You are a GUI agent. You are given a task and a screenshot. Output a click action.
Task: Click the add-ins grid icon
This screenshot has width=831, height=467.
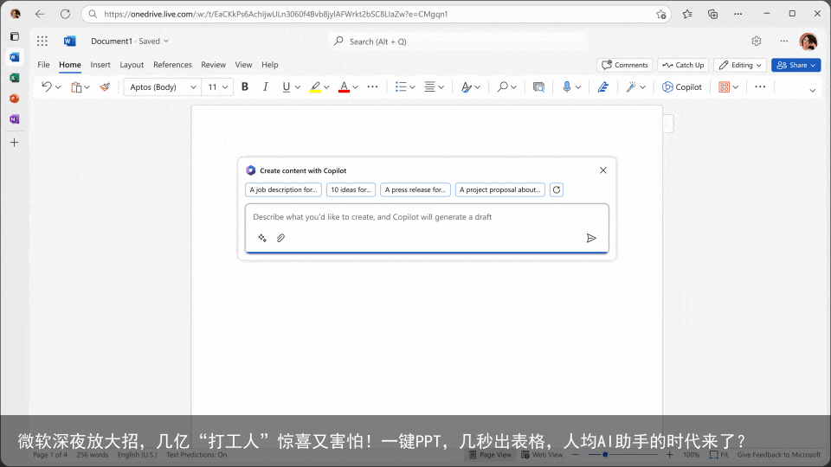724,86
